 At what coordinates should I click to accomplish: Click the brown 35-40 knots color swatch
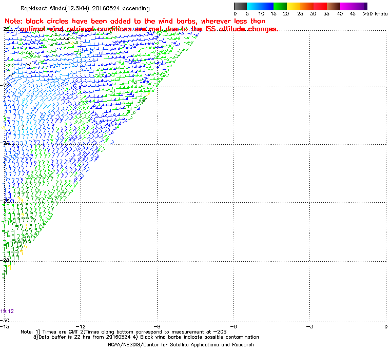tap(334, 6)
